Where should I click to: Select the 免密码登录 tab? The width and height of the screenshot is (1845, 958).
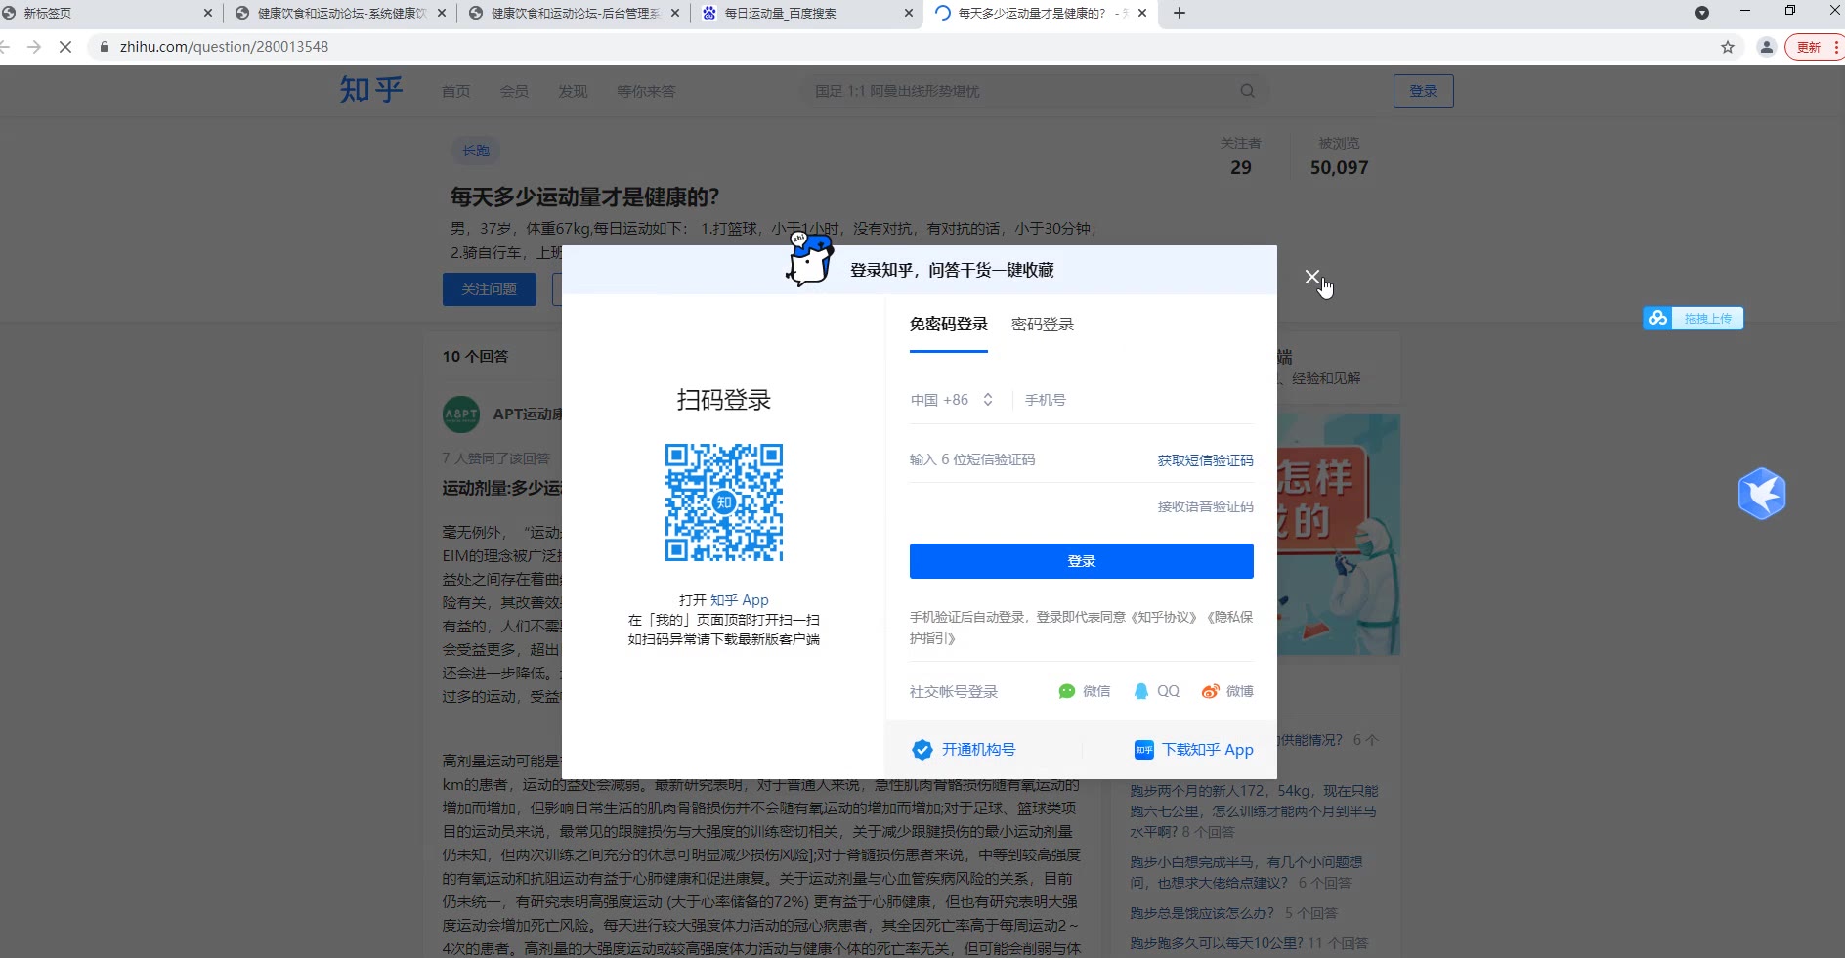coord(949,325)
